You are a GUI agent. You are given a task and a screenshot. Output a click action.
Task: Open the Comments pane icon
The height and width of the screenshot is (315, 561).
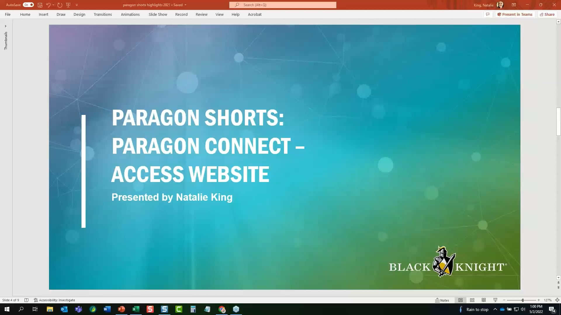tap(488, 14)
